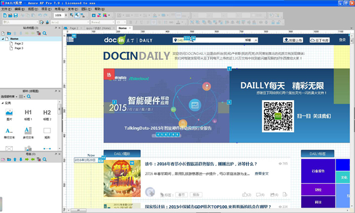Move master up with the blue arrow

(15, 159)
